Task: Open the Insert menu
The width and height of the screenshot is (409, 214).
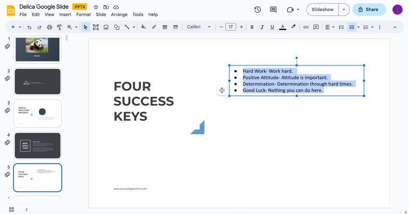Action: point(65,14)
